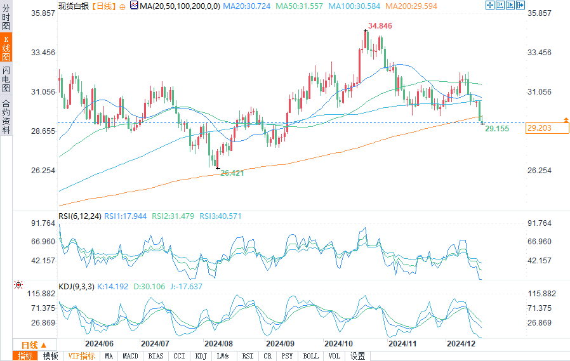
Task: Open the 合约资料 side tab
Action: [6, 117]
